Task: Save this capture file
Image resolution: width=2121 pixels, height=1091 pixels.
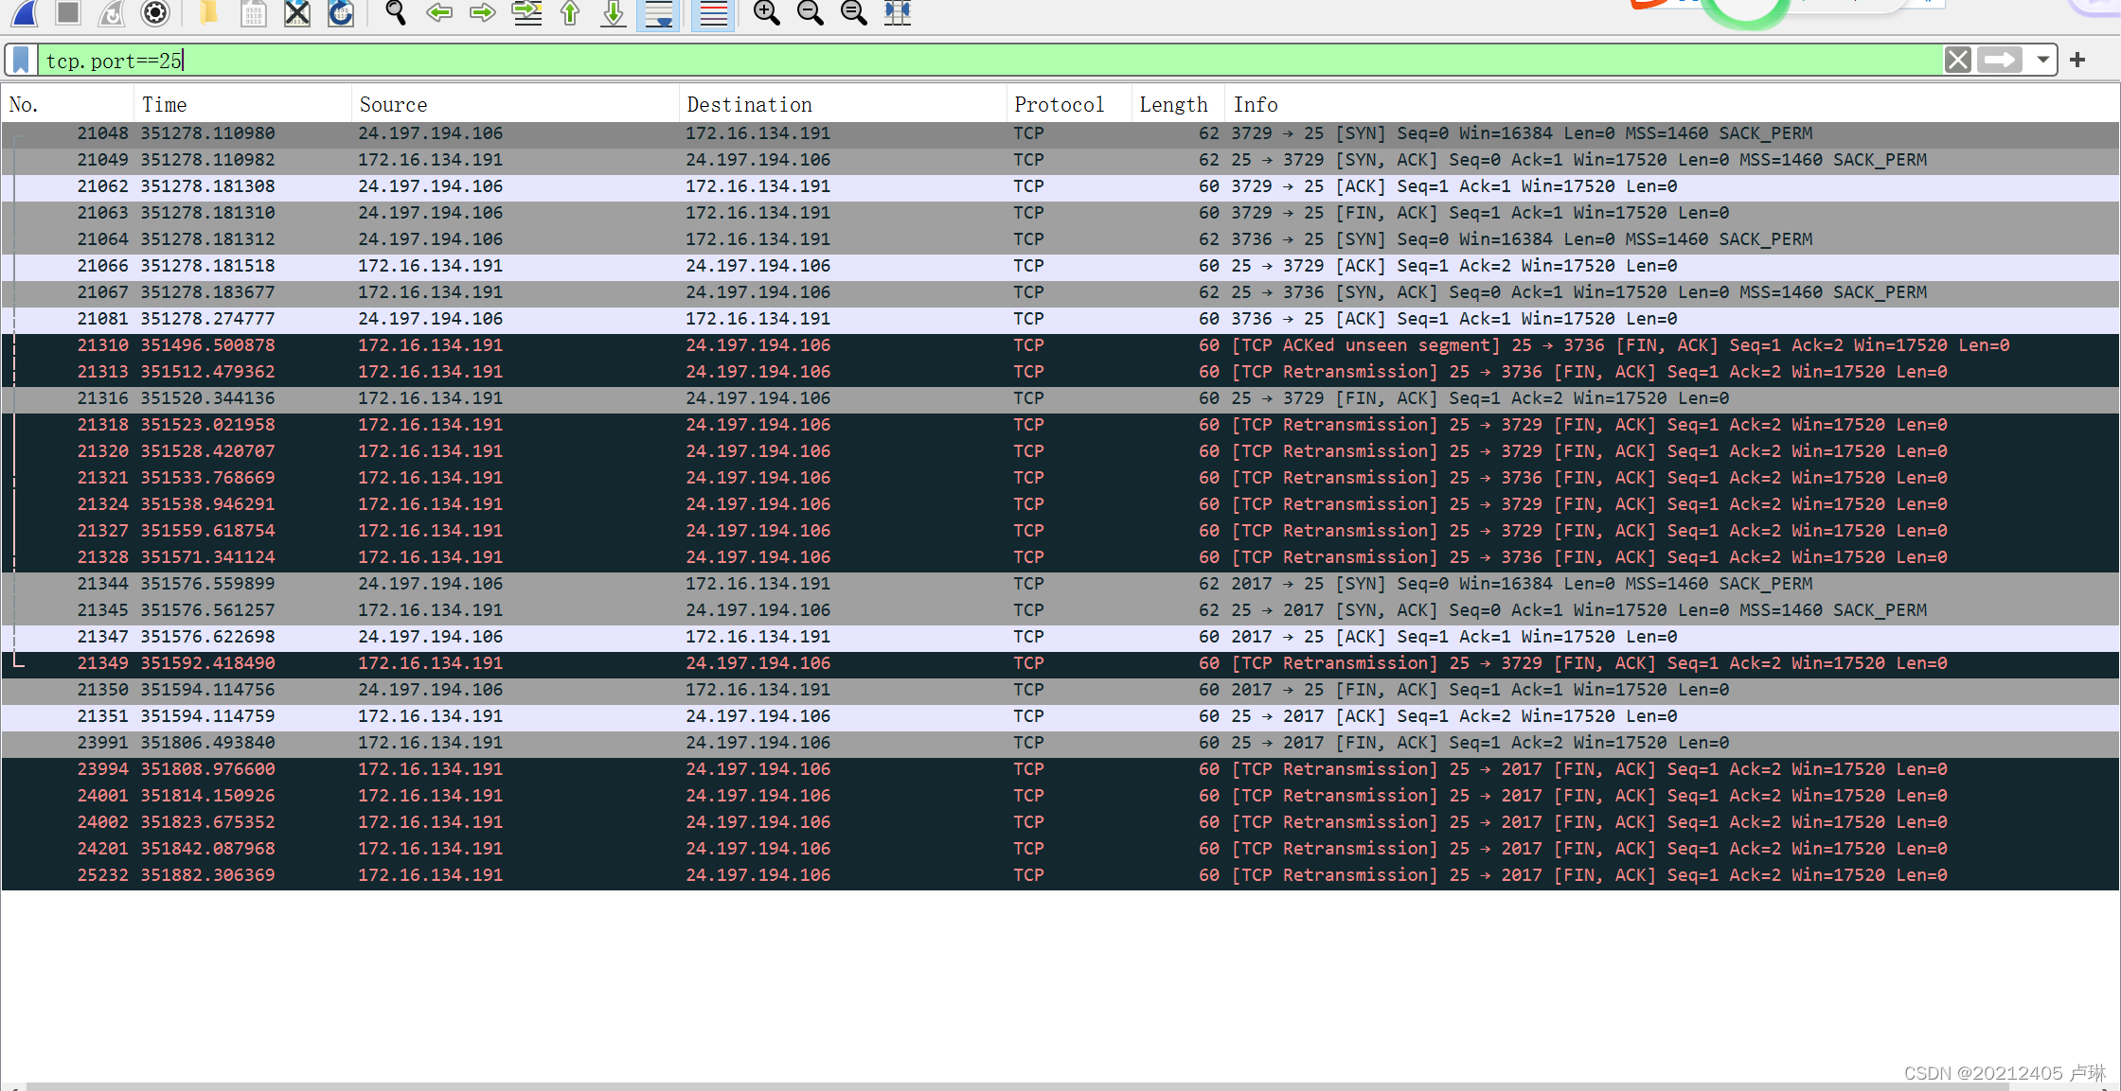Action: tap(253, 12)
